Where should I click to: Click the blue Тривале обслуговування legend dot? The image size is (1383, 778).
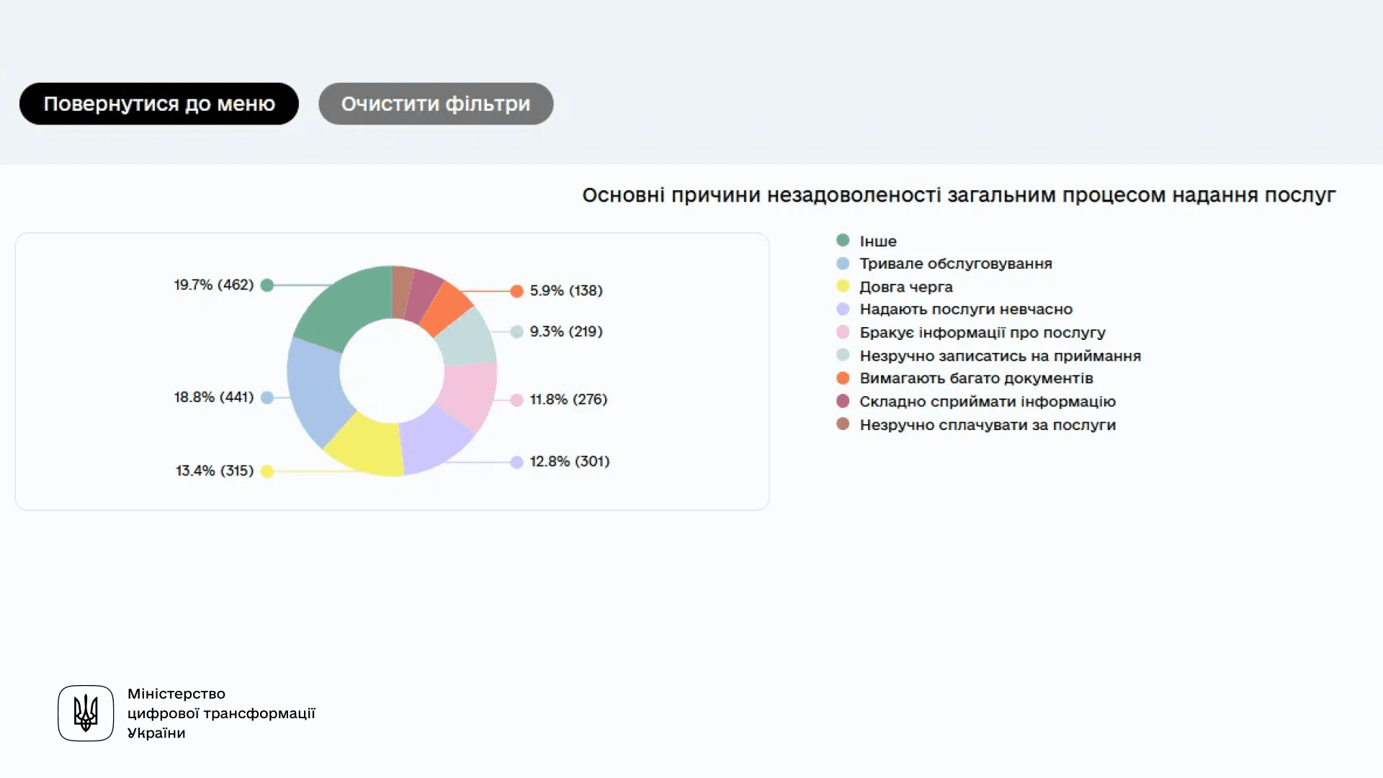tap(843, 264)
